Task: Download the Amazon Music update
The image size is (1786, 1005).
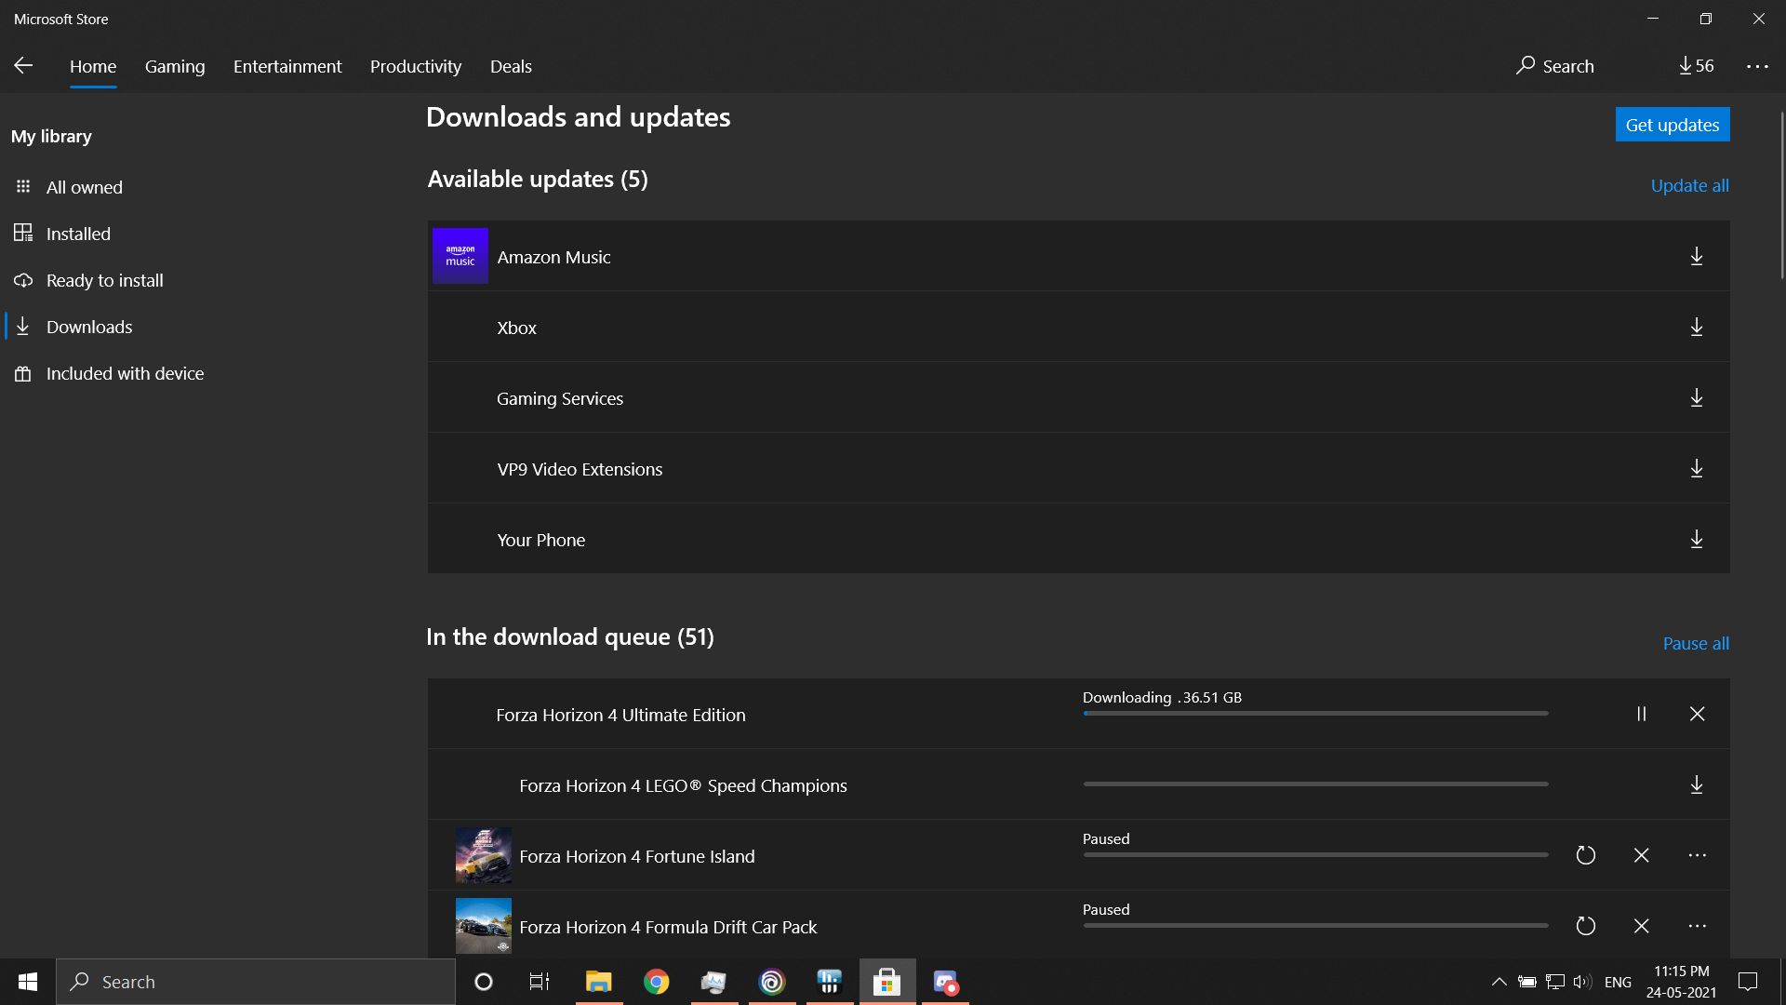Action: [1697, 256]
